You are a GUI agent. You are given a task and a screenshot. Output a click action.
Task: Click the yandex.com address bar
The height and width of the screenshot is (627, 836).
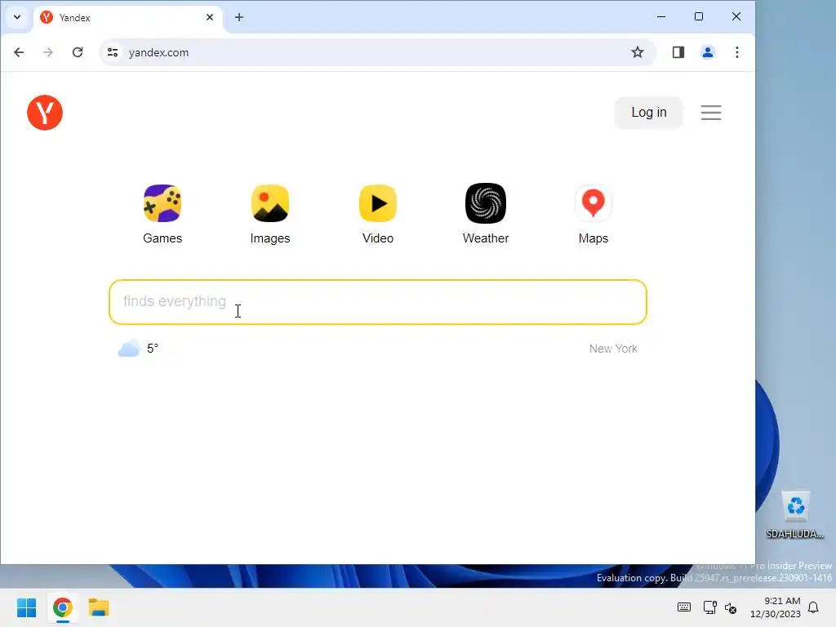pyautogui.click(x=377, y=52)
